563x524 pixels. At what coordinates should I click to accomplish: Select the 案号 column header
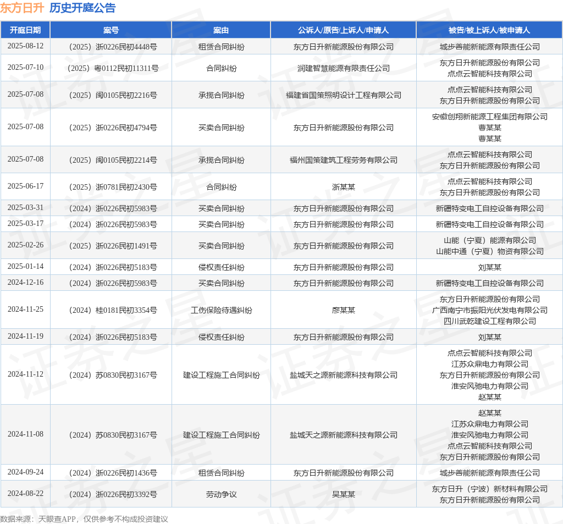point(111,30)
